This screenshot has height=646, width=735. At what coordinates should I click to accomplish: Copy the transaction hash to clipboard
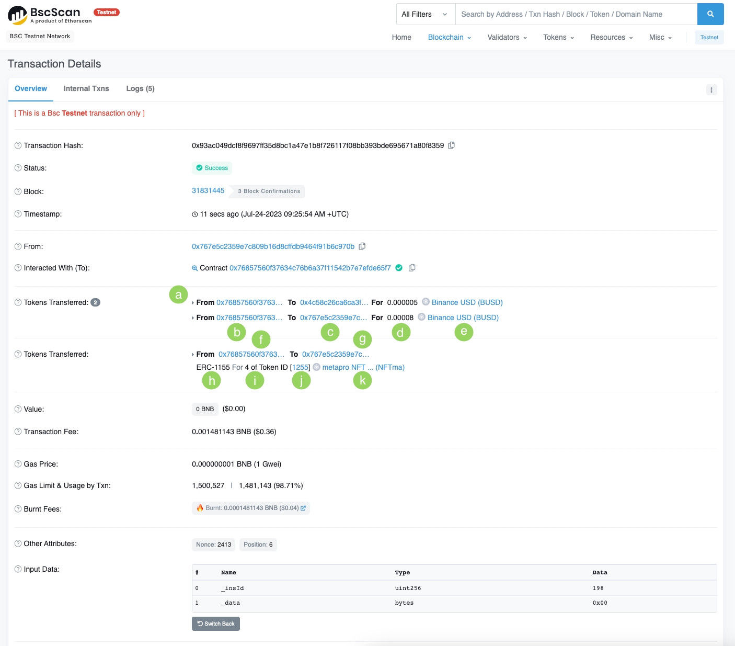452,145
